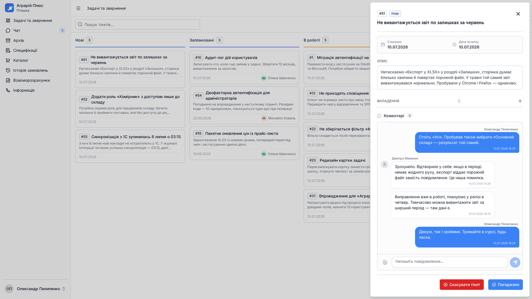Click Олена Шевченко avatar on ticket #55

point(264,154)
